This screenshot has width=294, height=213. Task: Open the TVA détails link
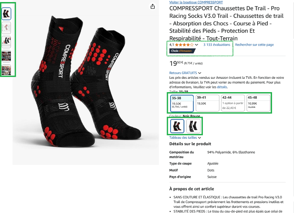click(222, 87)
